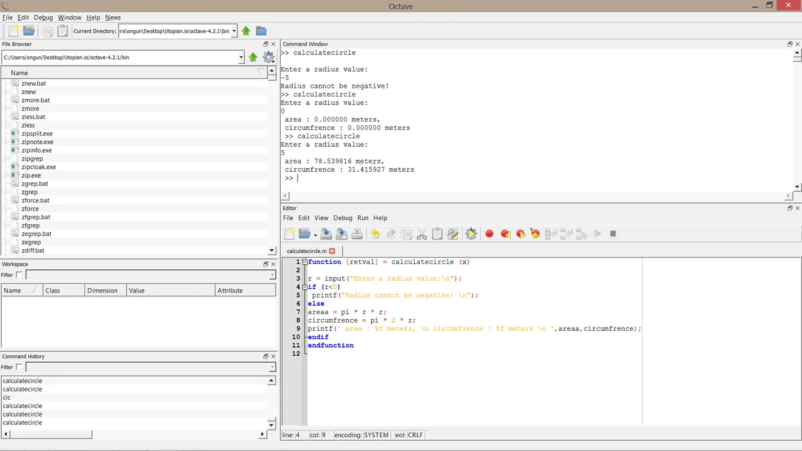Go one directory up in main toolbar
The height and width of the screenshot is (451, 802).
pos(246,31)
